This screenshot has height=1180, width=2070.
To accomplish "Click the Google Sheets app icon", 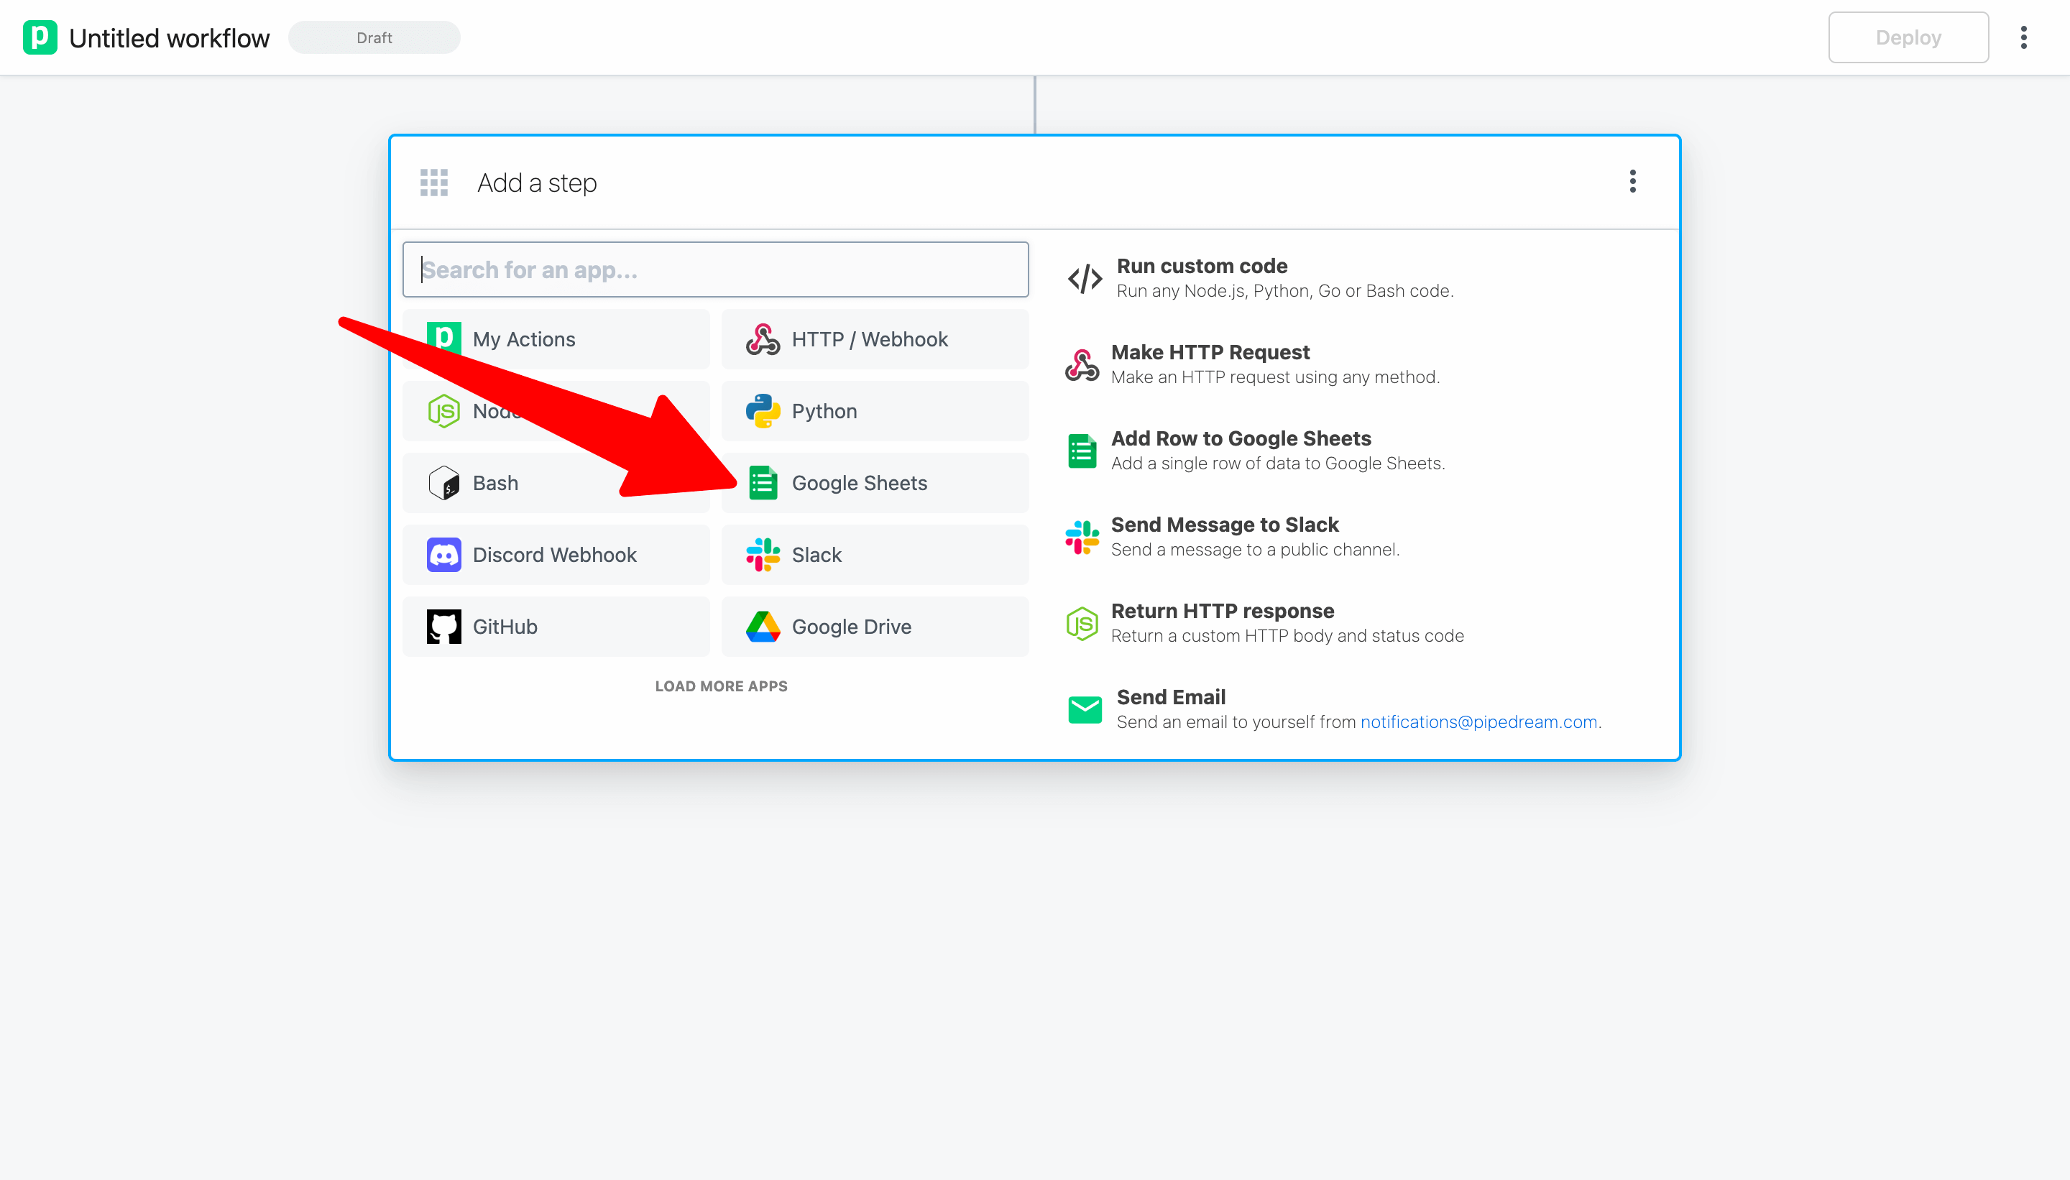I will pos(763,482).
